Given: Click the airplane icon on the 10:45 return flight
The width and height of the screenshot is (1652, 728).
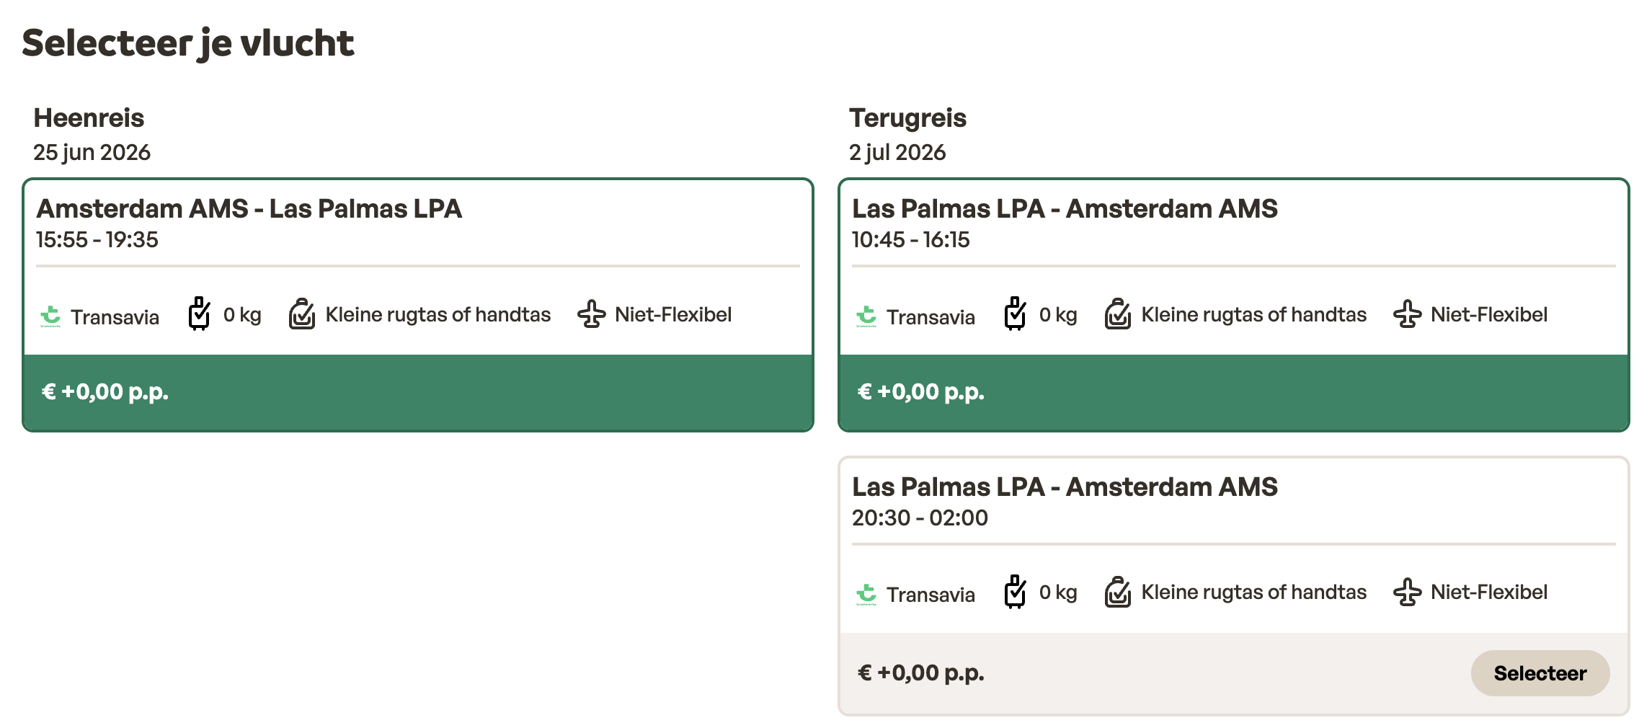Looking at the screenshot, I should pos(1407,314).
